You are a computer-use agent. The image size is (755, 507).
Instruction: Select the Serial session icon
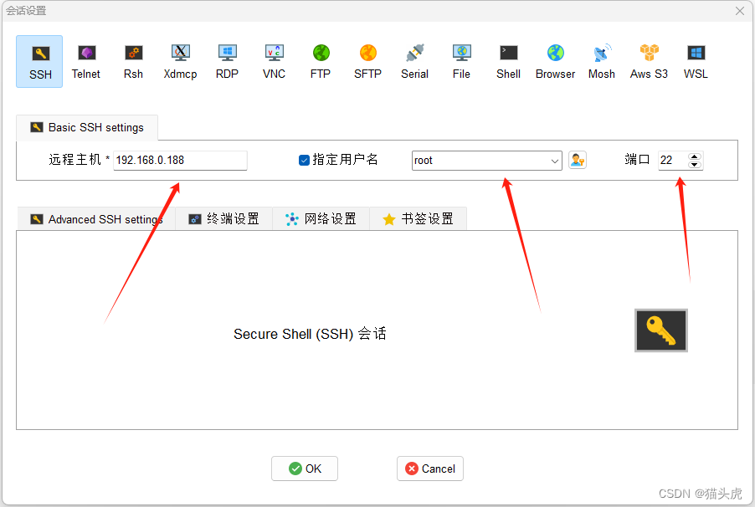[x=414, y=62]
